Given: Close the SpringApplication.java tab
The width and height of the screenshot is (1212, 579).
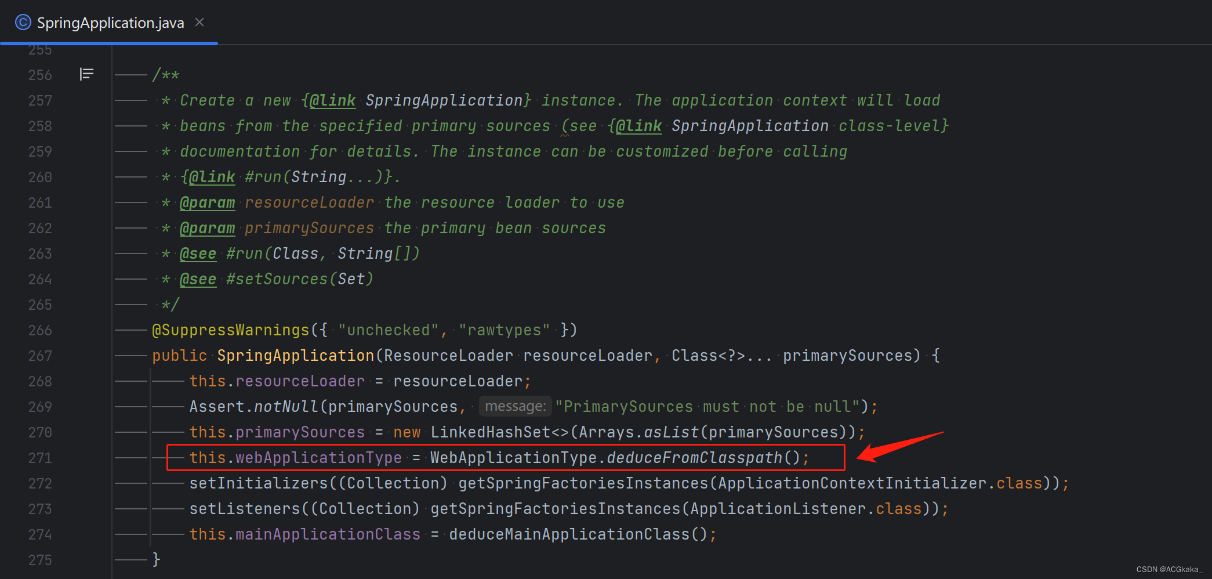Looking at the screenshot, I should pyautogui.click(x=199, y=22).
